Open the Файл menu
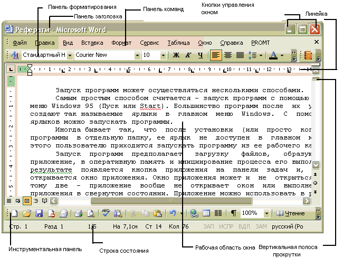The width and height of the screenshot is (362, 268). coord(20,43)
